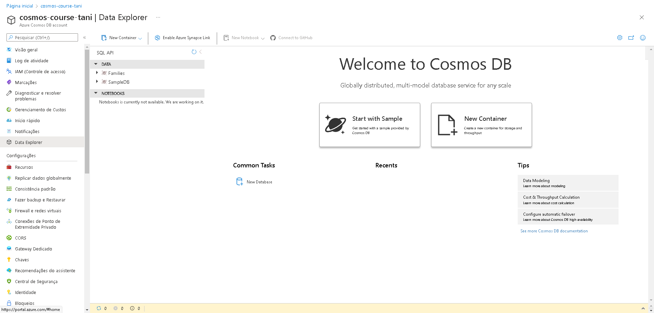This screenshot has height=313, width=654.
Task: Click the New Container card
Action: (x=482, y=125)
